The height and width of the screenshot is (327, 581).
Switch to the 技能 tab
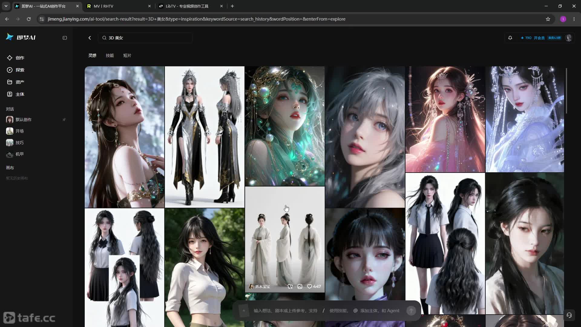click(110, 55)
